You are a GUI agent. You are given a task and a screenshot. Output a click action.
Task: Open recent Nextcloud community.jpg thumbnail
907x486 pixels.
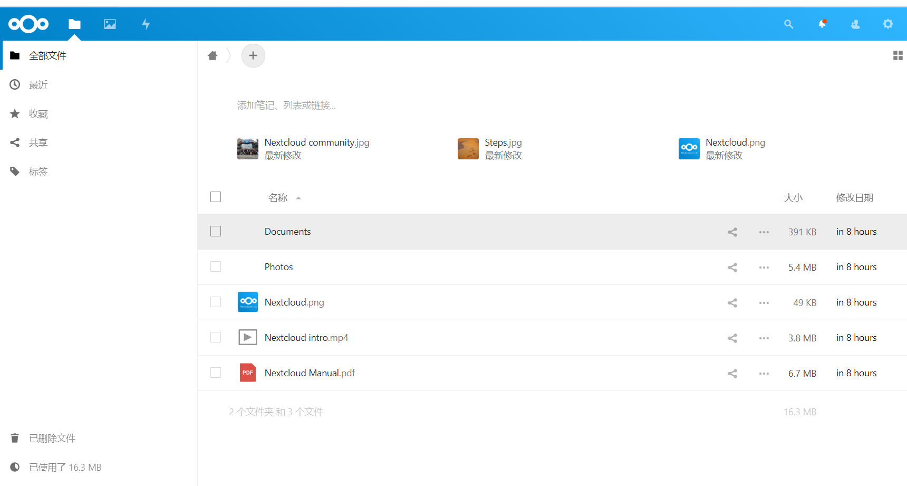point(248,149)
